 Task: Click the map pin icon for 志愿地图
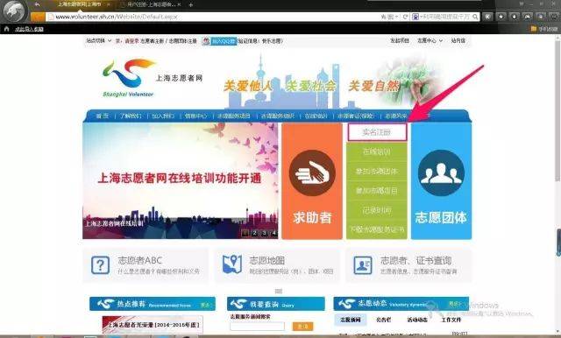click(x=231, y=264)
